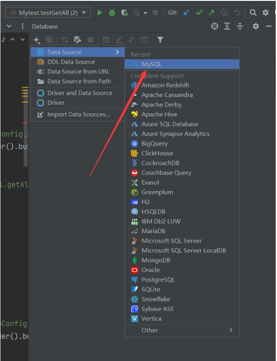277x361 pixels.
Task: Select CockroachDB data source
Action: pyautogui.click(x=182, y=163)
